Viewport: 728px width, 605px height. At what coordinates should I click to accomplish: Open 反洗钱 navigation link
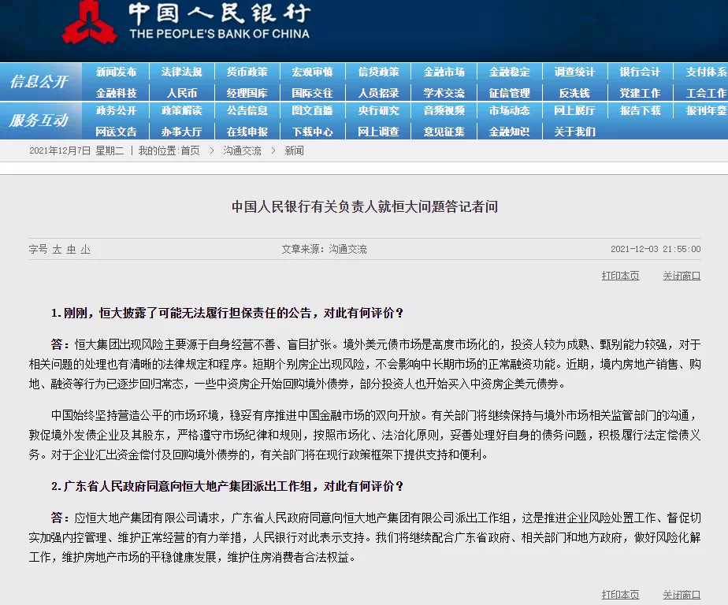point(574,93)
